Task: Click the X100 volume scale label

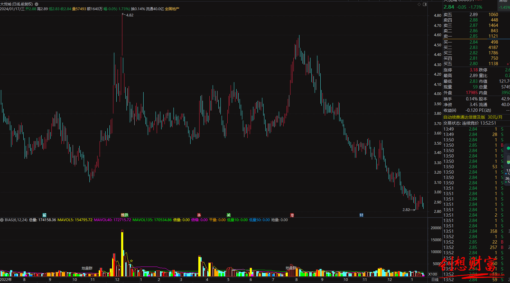Action: [433, 274]
